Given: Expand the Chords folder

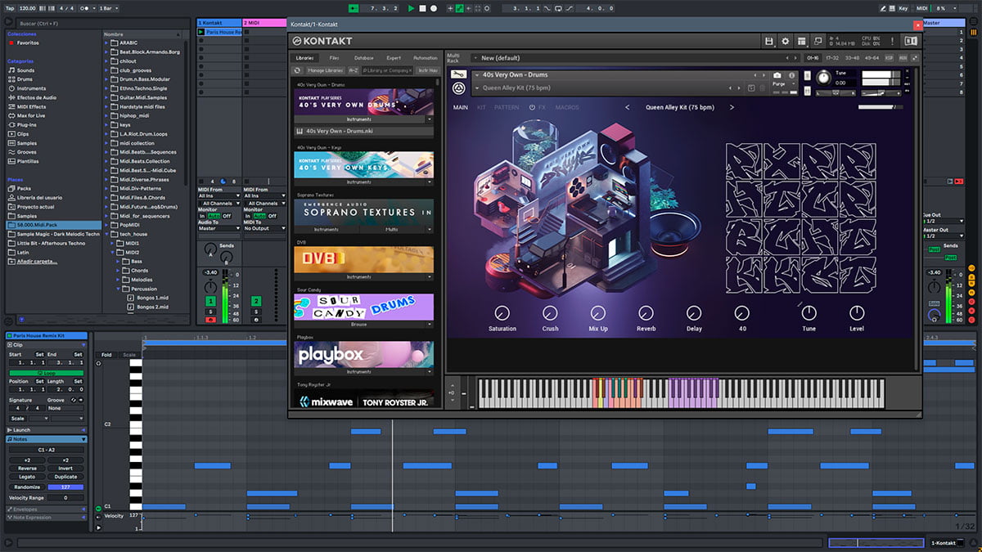Looking at the screenshot, I should tap(119, 271).
